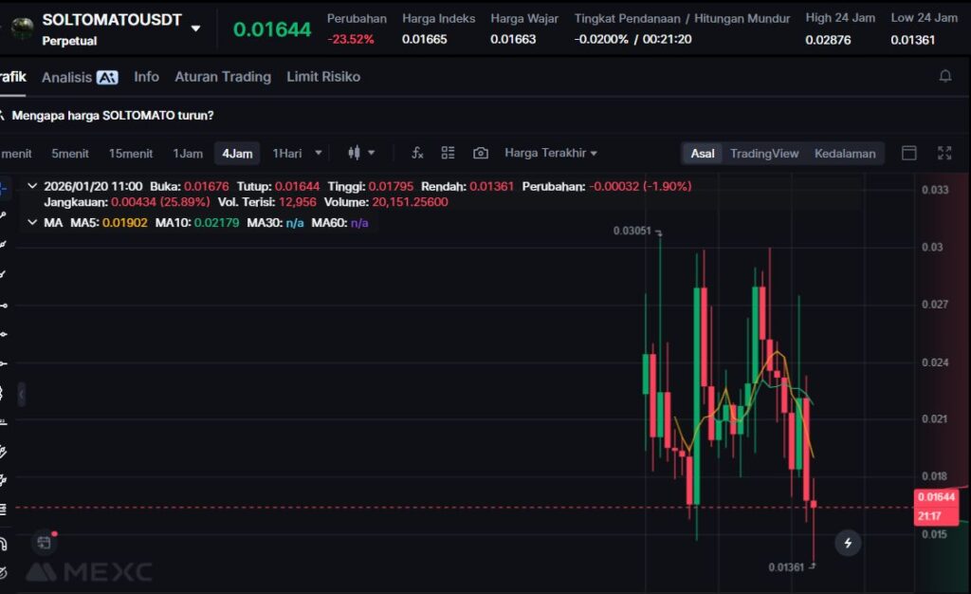Click the lightning quick-order button
The height and width of the screenshot is (594, 971).
[848, 543]
